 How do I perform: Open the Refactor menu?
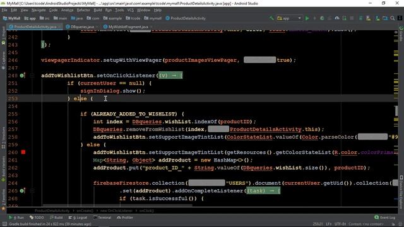(83, 10)
